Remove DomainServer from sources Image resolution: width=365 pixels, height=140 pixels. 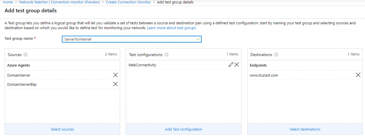[115, 75]
